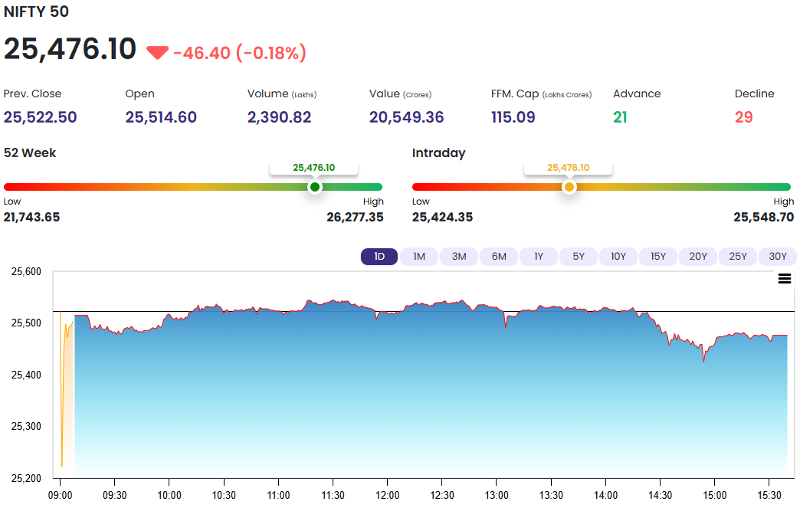Click the 52 Week 25,476.10 tooltip
800x508 pixels.
pyautogui.click(x=313, y=168)
